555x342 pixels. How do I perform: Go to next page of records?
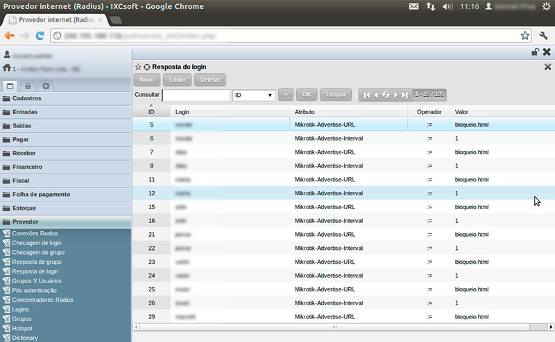(395, 95)
